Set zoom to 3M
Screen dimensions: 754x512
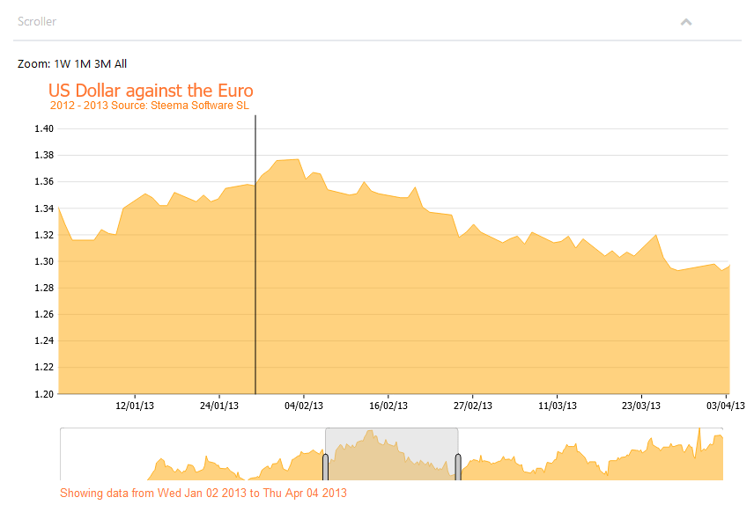coord(103,64)
